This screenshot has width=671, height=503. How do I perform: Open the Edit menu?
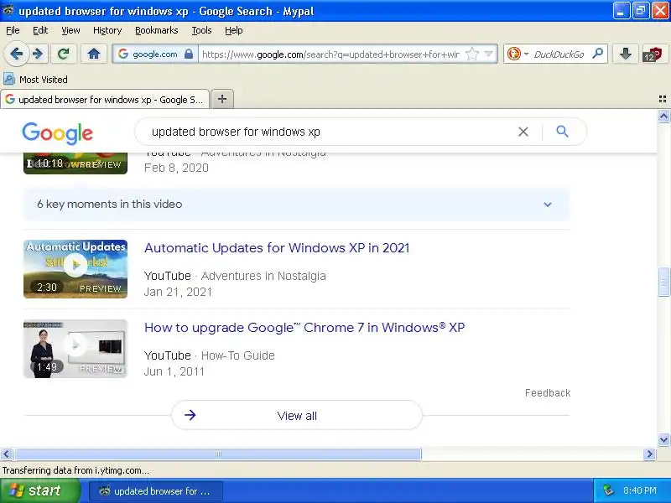(40, 30)
